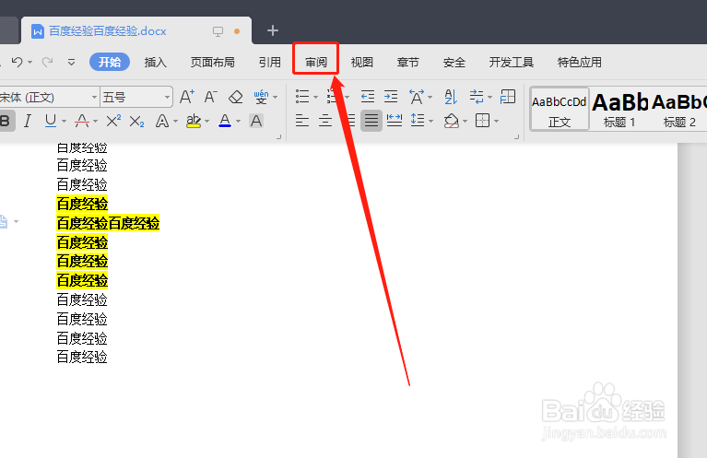Click the A-Z sort icon
Viewport: 707px width, 458px height.
pyautogui.click(x=451, y=97)
